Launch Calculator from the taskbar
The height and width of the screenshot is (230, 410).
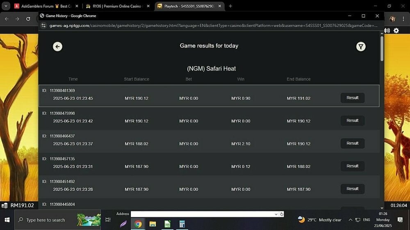point(182,224)
